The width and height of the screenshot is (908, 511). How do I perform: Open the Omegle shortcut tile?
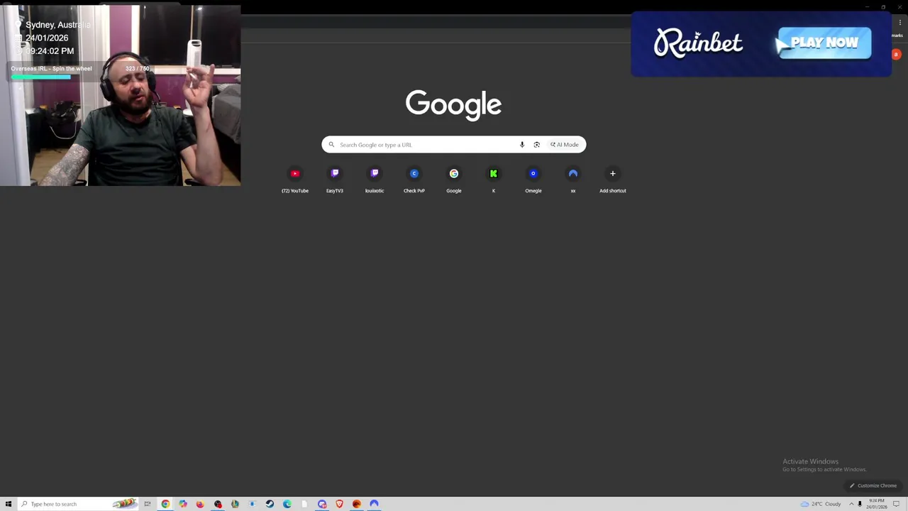coord(533,179)
